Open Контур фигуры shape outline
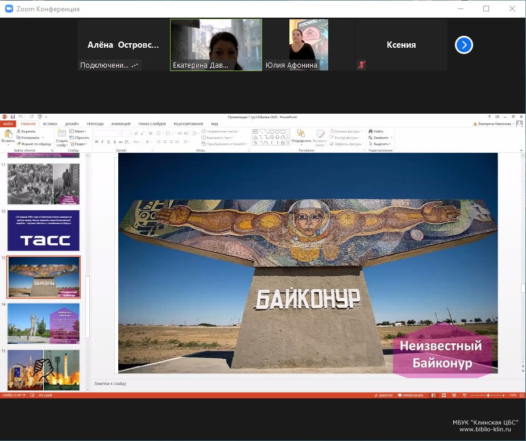This screenshot has height=441, width=526. click(346, 138)
